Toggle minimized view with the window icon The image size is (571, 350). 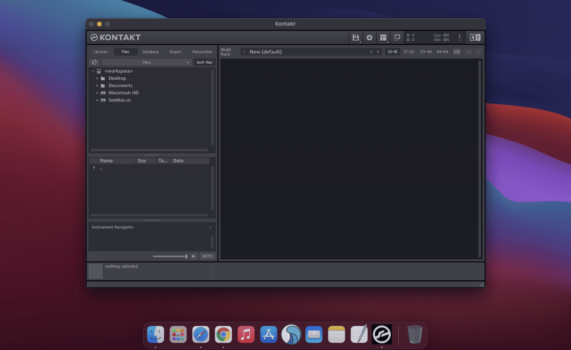tap(397, 37)
